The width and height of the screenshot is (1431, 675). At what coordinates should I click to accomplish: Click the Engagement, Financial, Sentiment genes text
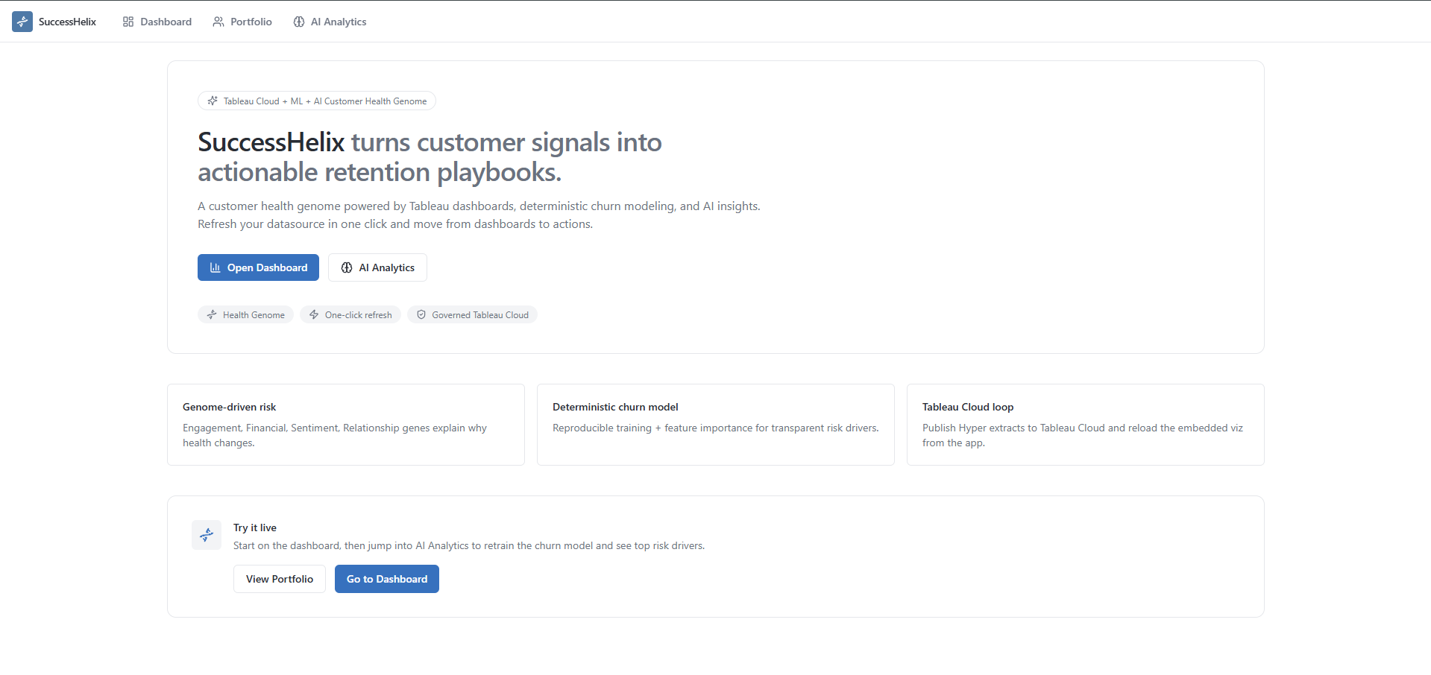tap(335, 435)
